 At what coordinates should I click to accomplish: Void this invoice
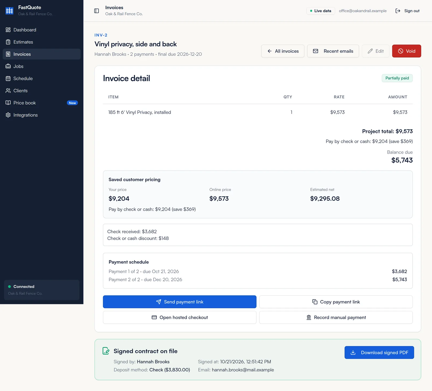[x=406, y=51]
